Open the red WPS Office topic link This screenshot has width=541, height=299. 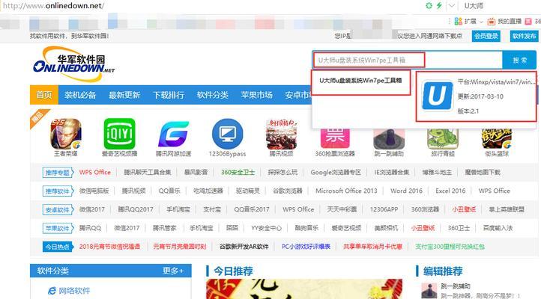pos(95,173)
